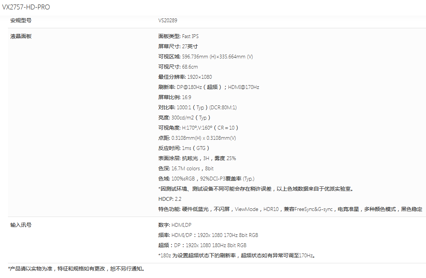The width and height of the screenshot is (426, 278).
Task: Select the 屏幕比例 16:9 line
Action: click(x=175, y=97)
